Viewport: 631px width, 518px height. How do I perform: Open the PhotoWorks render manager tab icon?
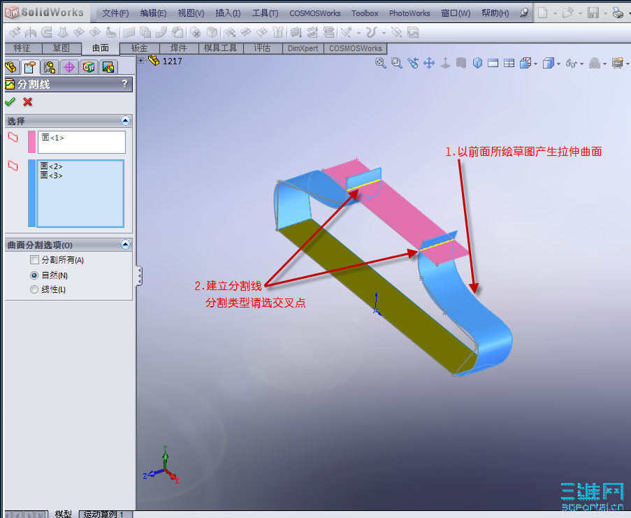108,67
